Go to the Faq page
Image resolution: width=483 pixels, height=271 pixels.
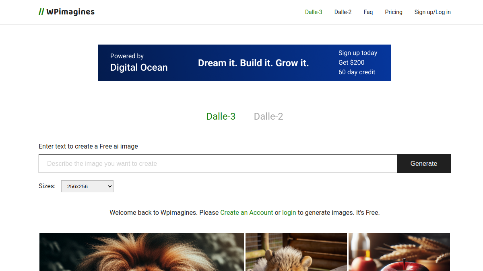368,12
